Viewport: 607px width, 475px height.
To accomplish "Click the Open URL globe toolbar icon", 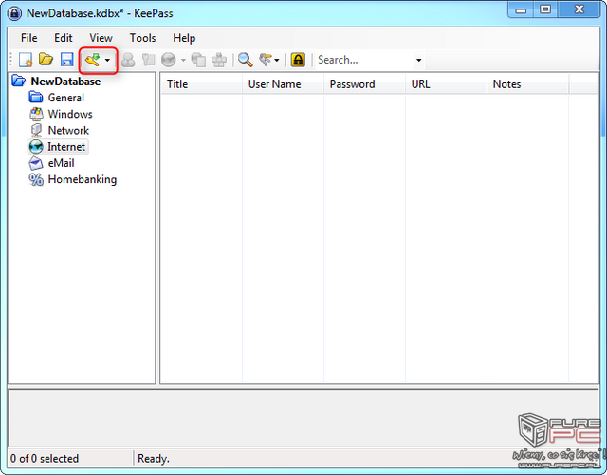I will pos(169,60).
